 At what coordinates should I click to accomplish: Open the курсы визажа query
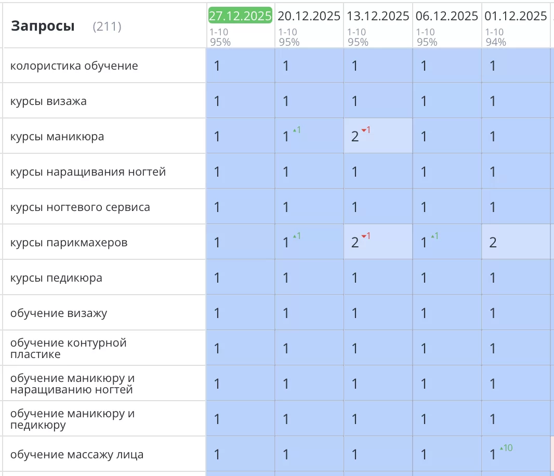coord(48,101)
